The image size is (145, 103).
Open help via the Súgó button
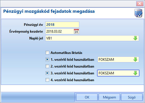click(x=132, y=97)
